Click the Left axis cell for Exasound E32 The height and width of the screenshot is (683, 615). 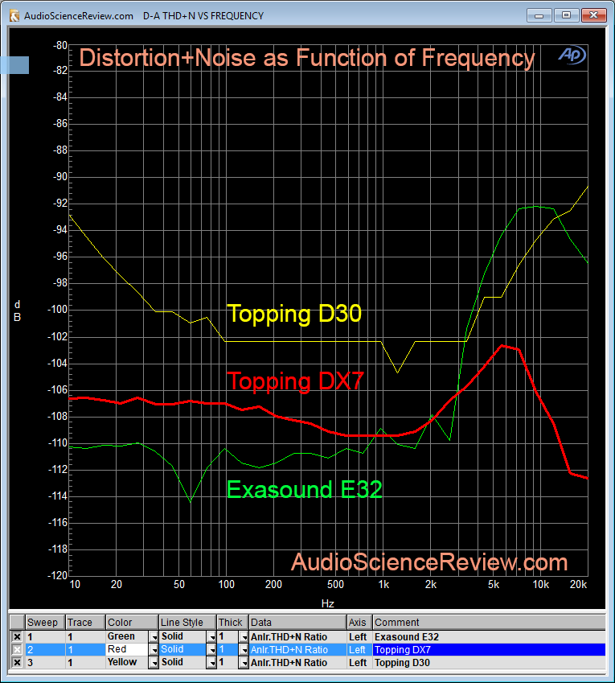358,637
